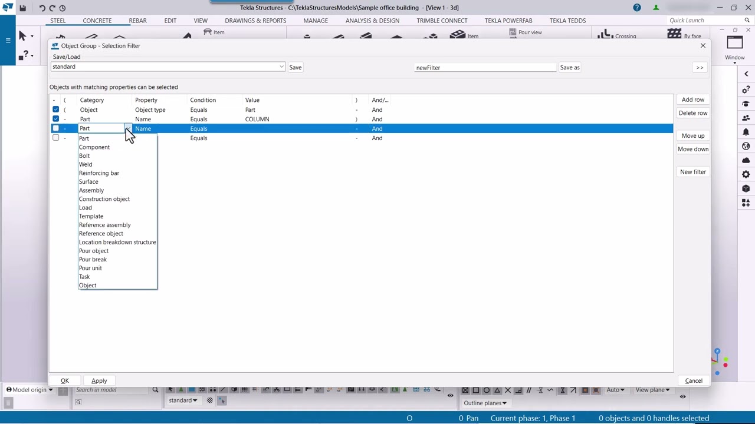The image size is (755, 424).
Task: Open the Outline planes dropdown
Action: coord(485,403)
